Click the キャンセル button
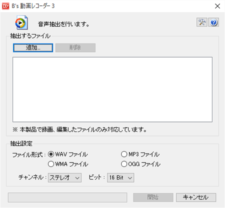The height and width of the screenshot is (208, 225). [196, 197]
